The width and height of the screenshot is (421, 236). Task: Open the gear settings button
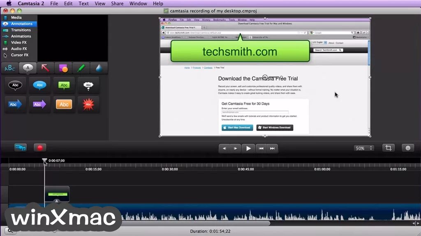point(408,148)
